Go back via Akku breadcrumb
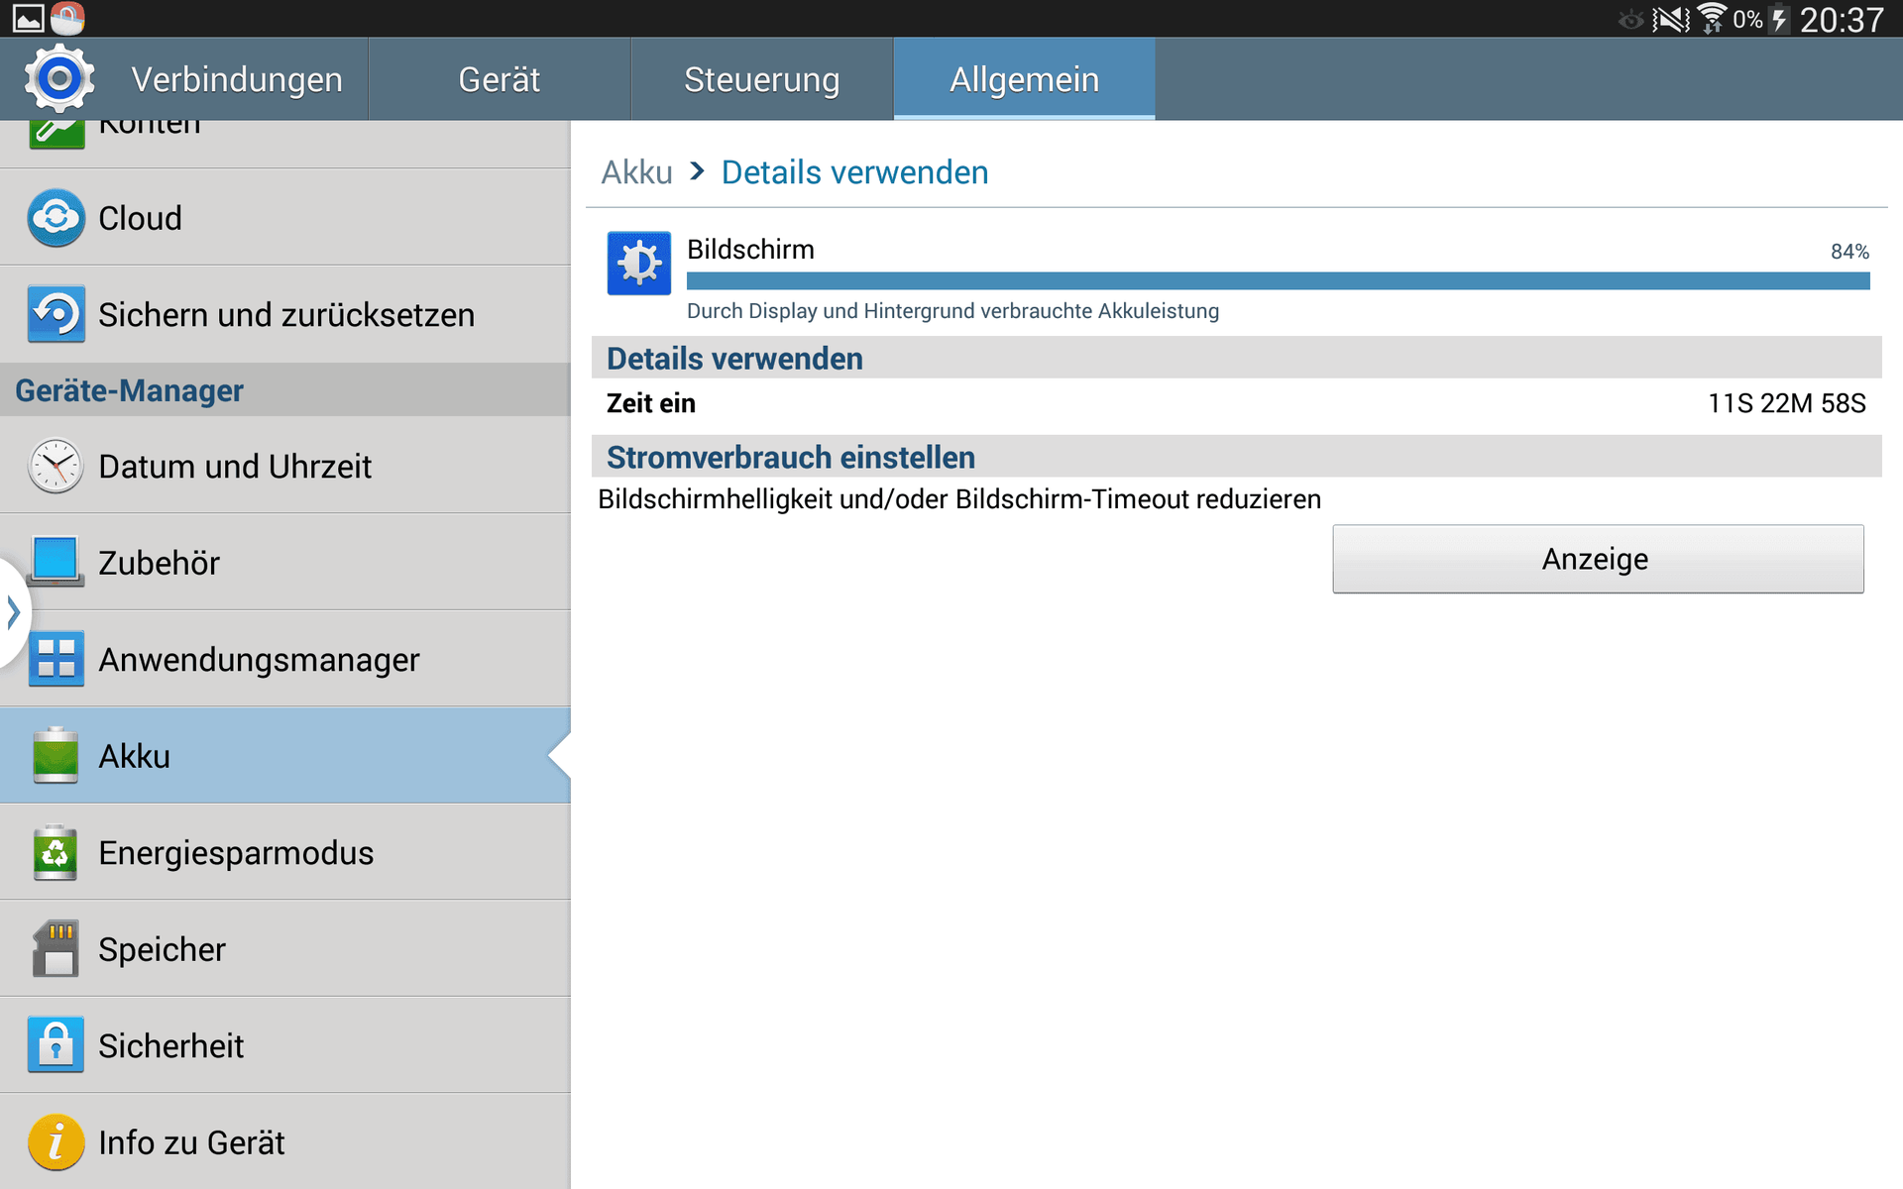 tap(636, 172)
